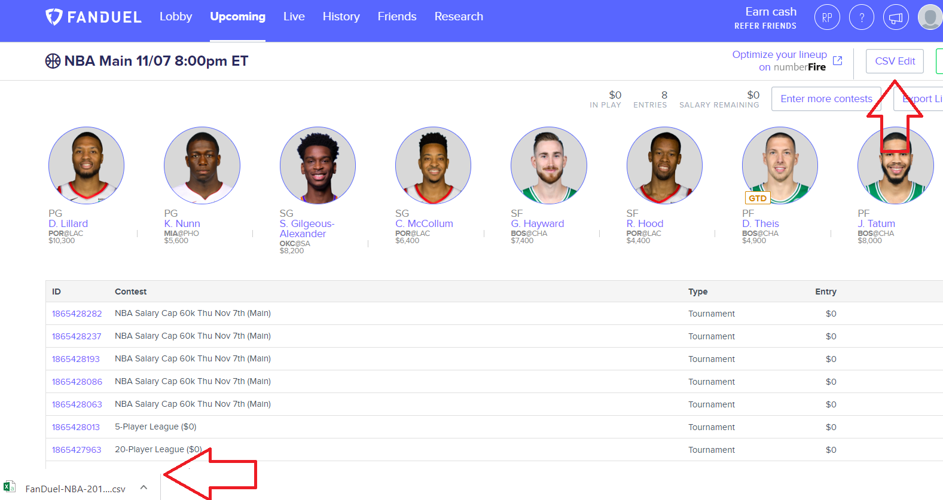Open contest ID 1865428013

pos(76,427)
